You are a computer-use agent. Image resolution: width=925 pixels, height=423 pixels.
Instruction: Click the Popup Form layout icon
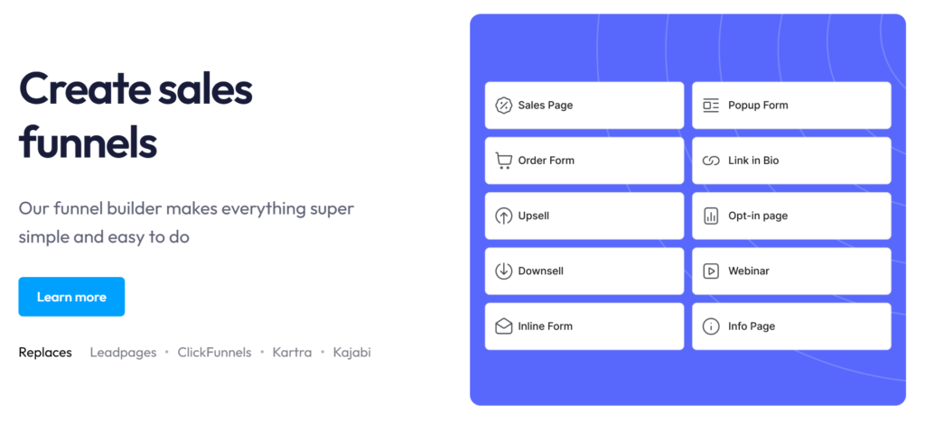(x=711, y=106)
